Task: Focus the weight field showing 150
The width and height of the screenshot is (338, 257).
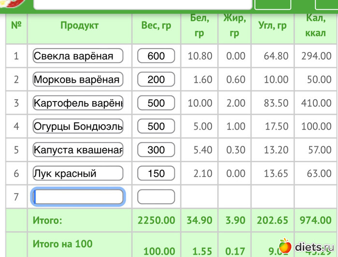Action: point(156,173)
